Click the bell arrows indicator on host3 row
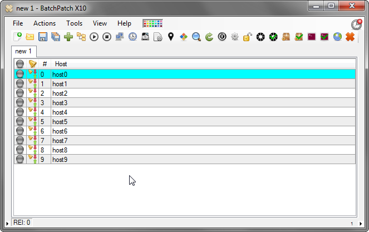Screen dimensions: 369x232 [x=33, y=102]
